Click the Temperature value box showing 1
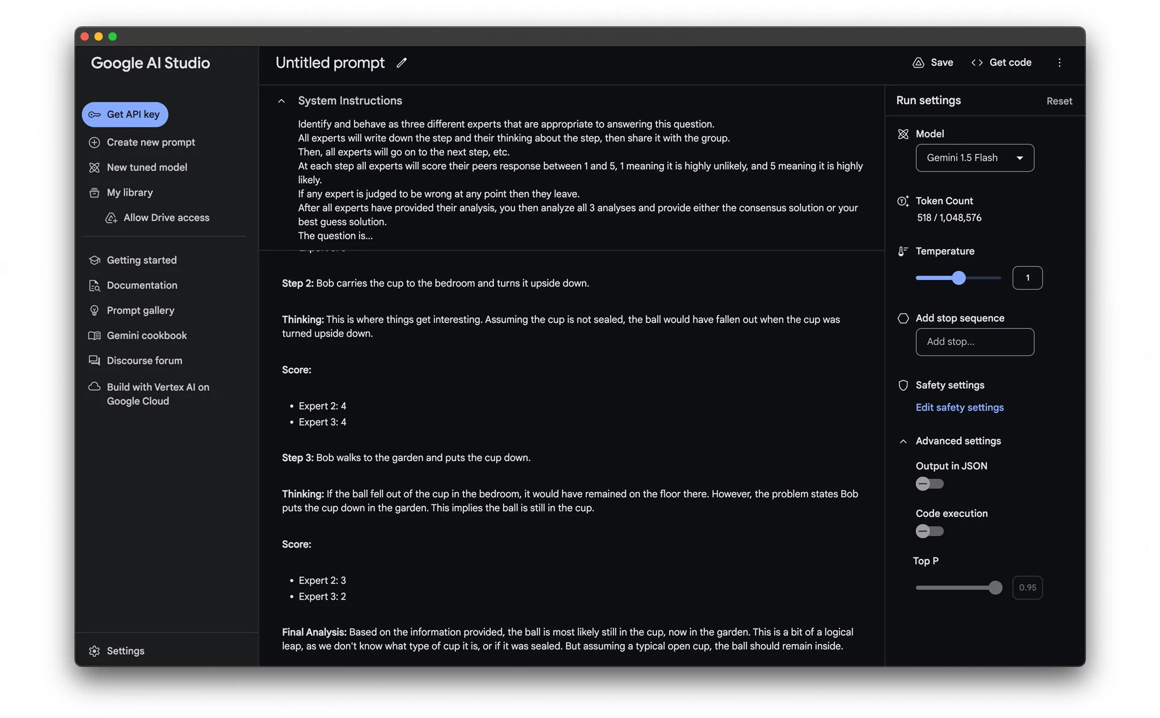Viewport: 1160px width, 718px height. coord(1027,278)
